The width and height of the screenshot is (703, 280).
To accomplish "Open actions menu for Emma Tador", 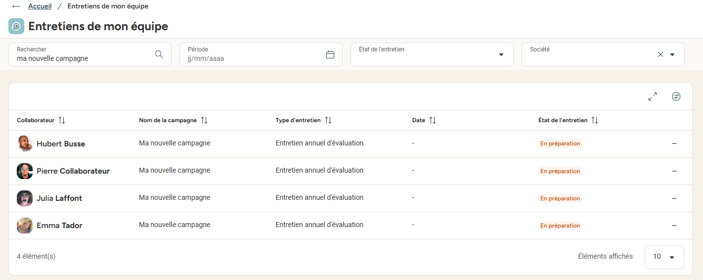I will click(674, 226).
